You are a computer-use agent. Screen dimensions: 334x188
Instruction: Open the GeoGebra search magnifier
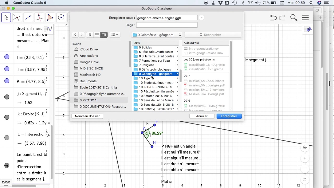pos(294,18)
